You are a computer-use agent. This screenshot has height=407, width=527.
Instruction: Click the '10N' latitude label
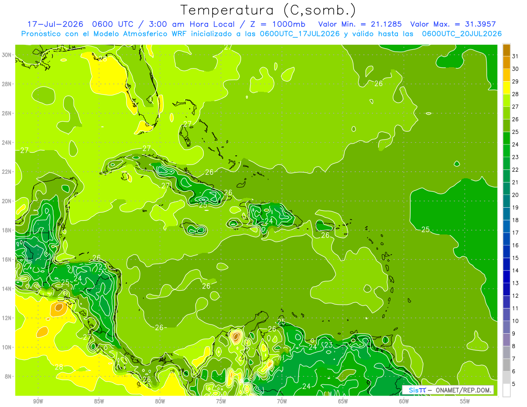coord(7,347)
